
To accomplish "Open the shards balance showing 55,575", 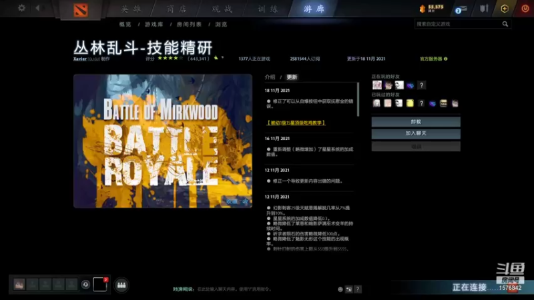I will click(431, 9).
